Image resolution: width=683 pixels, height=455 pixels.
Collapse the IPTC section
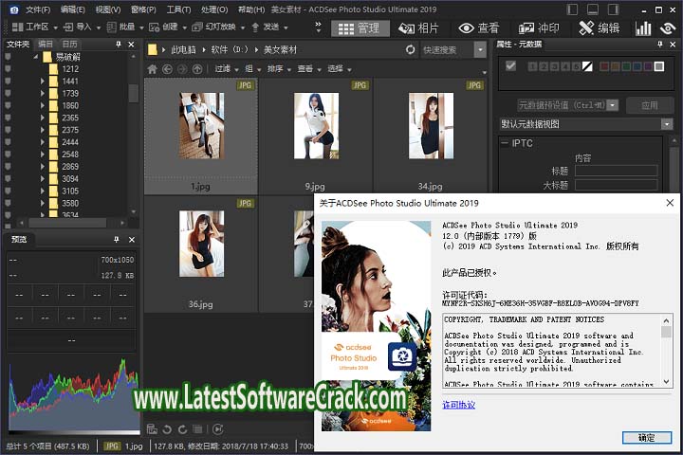pyautogui.click(x=505, y=143)
